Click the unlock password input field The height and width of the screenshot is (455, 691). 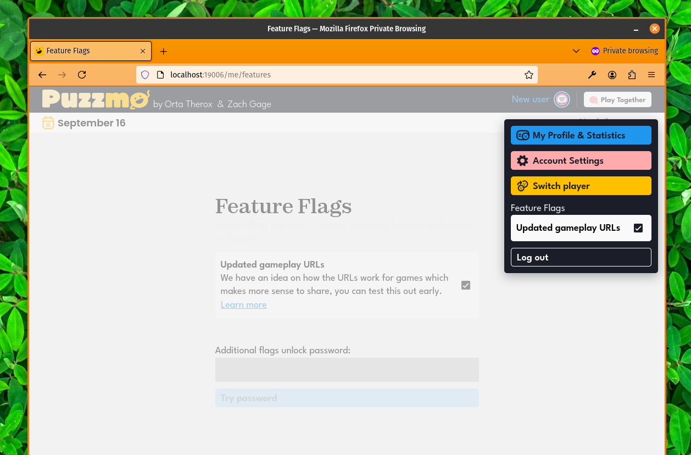click(347, 369)
